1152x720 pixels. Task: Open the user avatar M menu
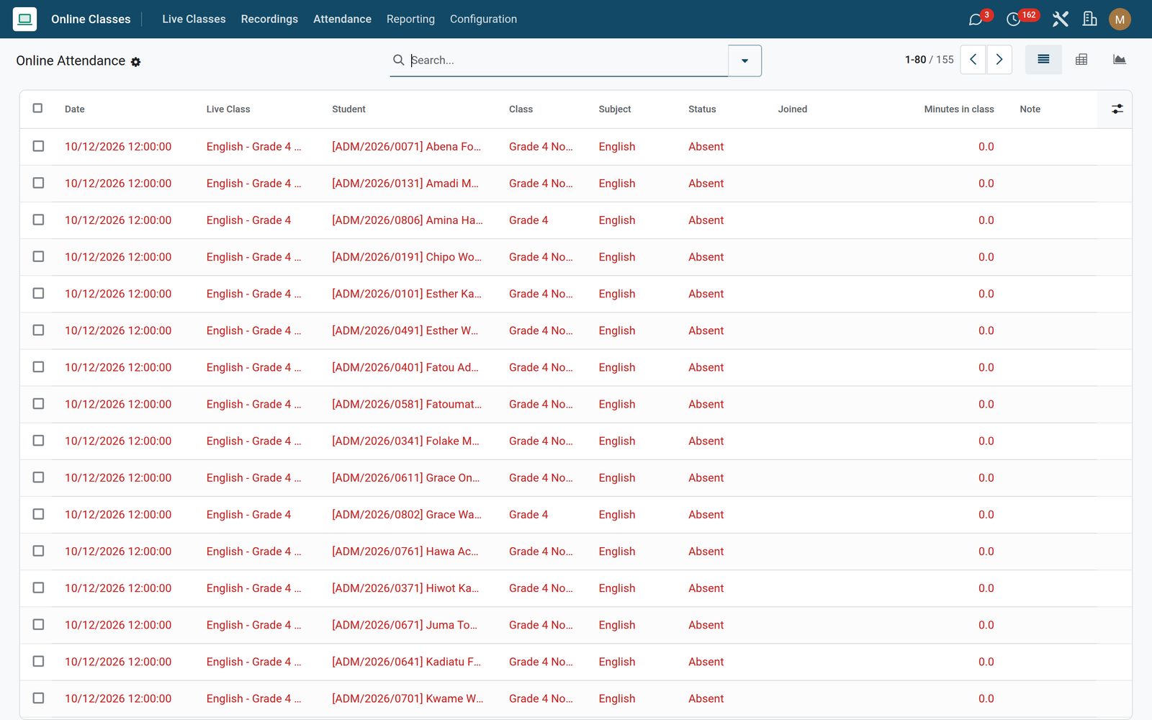(x=1120, y=19)
